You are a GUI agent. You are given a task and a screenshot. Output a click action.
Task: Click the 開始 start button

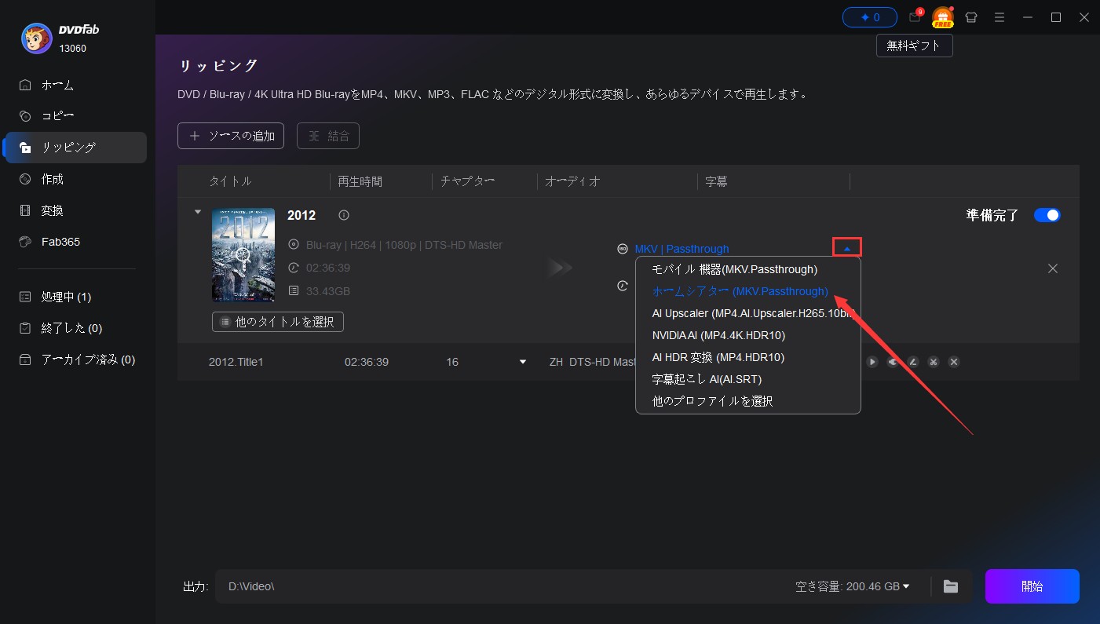point(1032,586)
